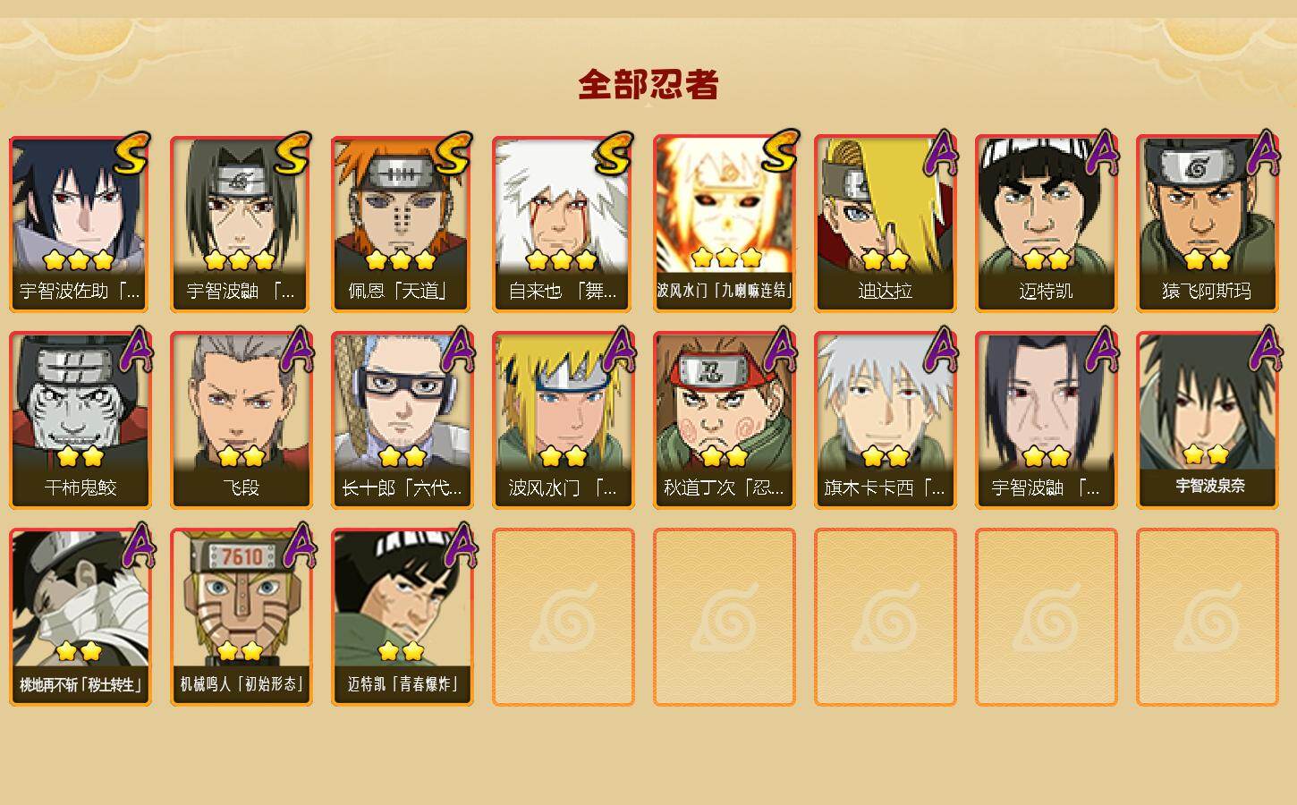
Task: Select the 宇智波佐助 S-rank ninja card
Action: click(x=81, y=224)
